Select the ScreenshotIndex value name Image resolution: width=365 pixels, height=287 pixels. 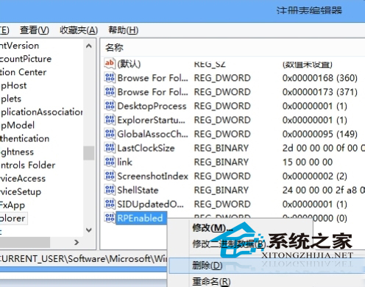[152, 176]
